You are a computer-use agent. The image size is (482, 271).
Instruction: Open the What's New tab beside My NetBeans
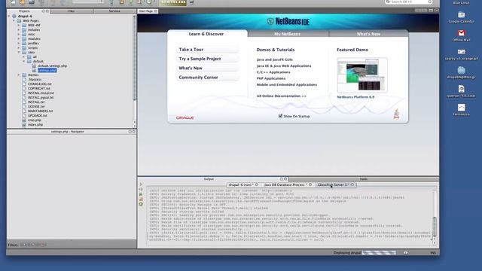[x=368, y=34]
